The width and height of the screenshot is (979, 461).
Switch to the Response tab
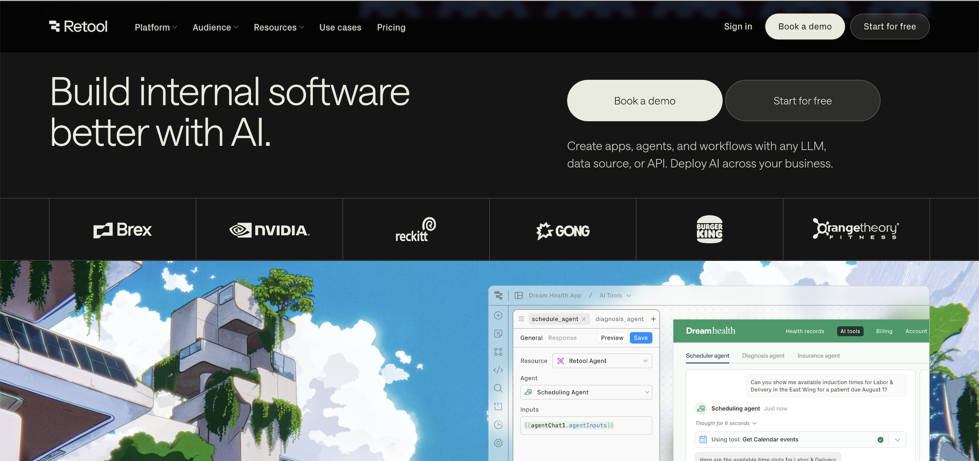coord(562,338)
